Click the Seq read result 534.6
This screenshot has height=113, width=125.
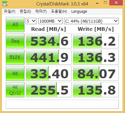click(x=49, y=41)
